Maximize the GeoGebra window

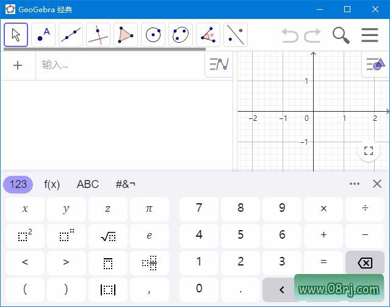click(347, 9)
